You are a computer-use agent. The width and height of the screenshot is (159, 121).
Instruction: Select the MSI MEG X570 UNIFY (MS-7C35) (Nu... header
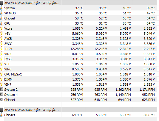32,3
